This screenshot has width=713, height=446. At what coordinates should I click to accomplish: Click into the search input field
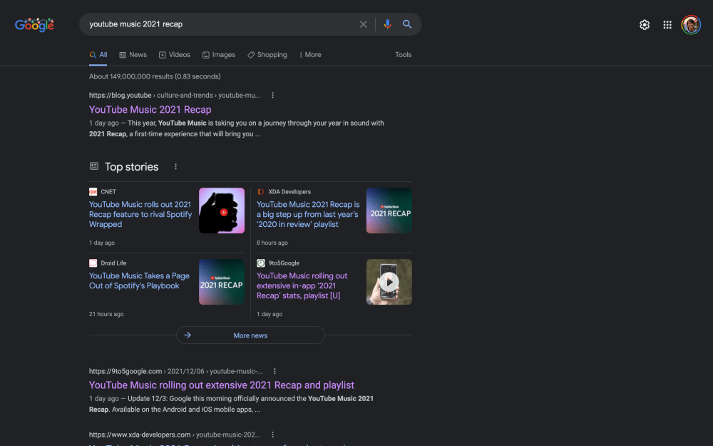point(214,24)
